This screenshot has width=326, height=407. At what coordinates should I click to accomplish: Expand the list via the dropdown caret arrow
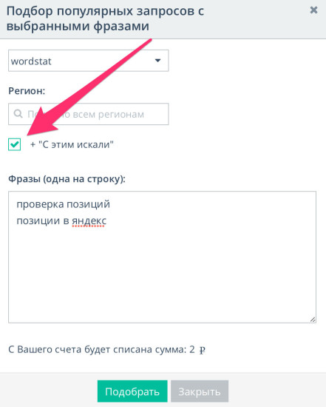[157, 61]
